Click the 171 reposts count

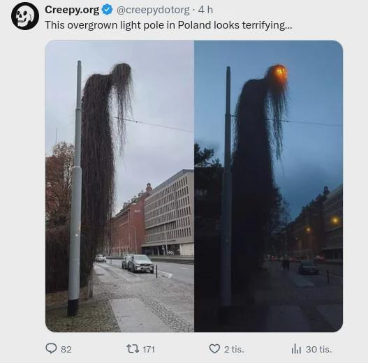(149, 349)
